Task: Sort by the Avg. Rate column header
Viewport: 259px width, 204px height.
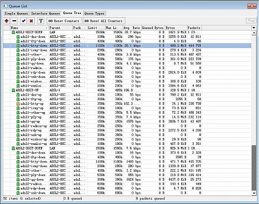Action: 132,28
